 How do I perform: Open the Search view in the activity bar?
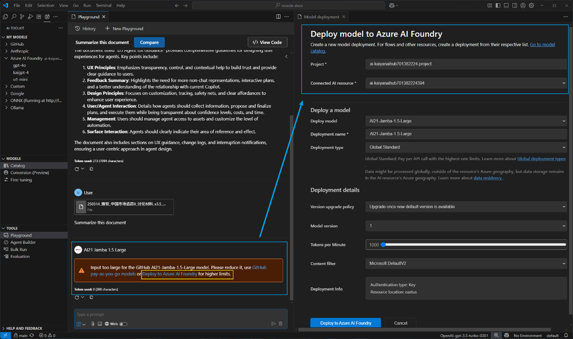(x=14, y=17)
